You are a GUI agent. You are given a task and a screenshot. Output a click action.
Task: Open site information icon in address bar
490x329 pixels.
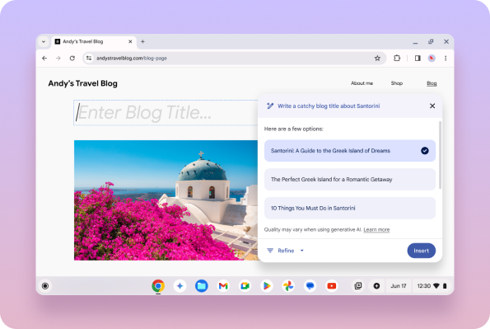(x=89, y=59)
